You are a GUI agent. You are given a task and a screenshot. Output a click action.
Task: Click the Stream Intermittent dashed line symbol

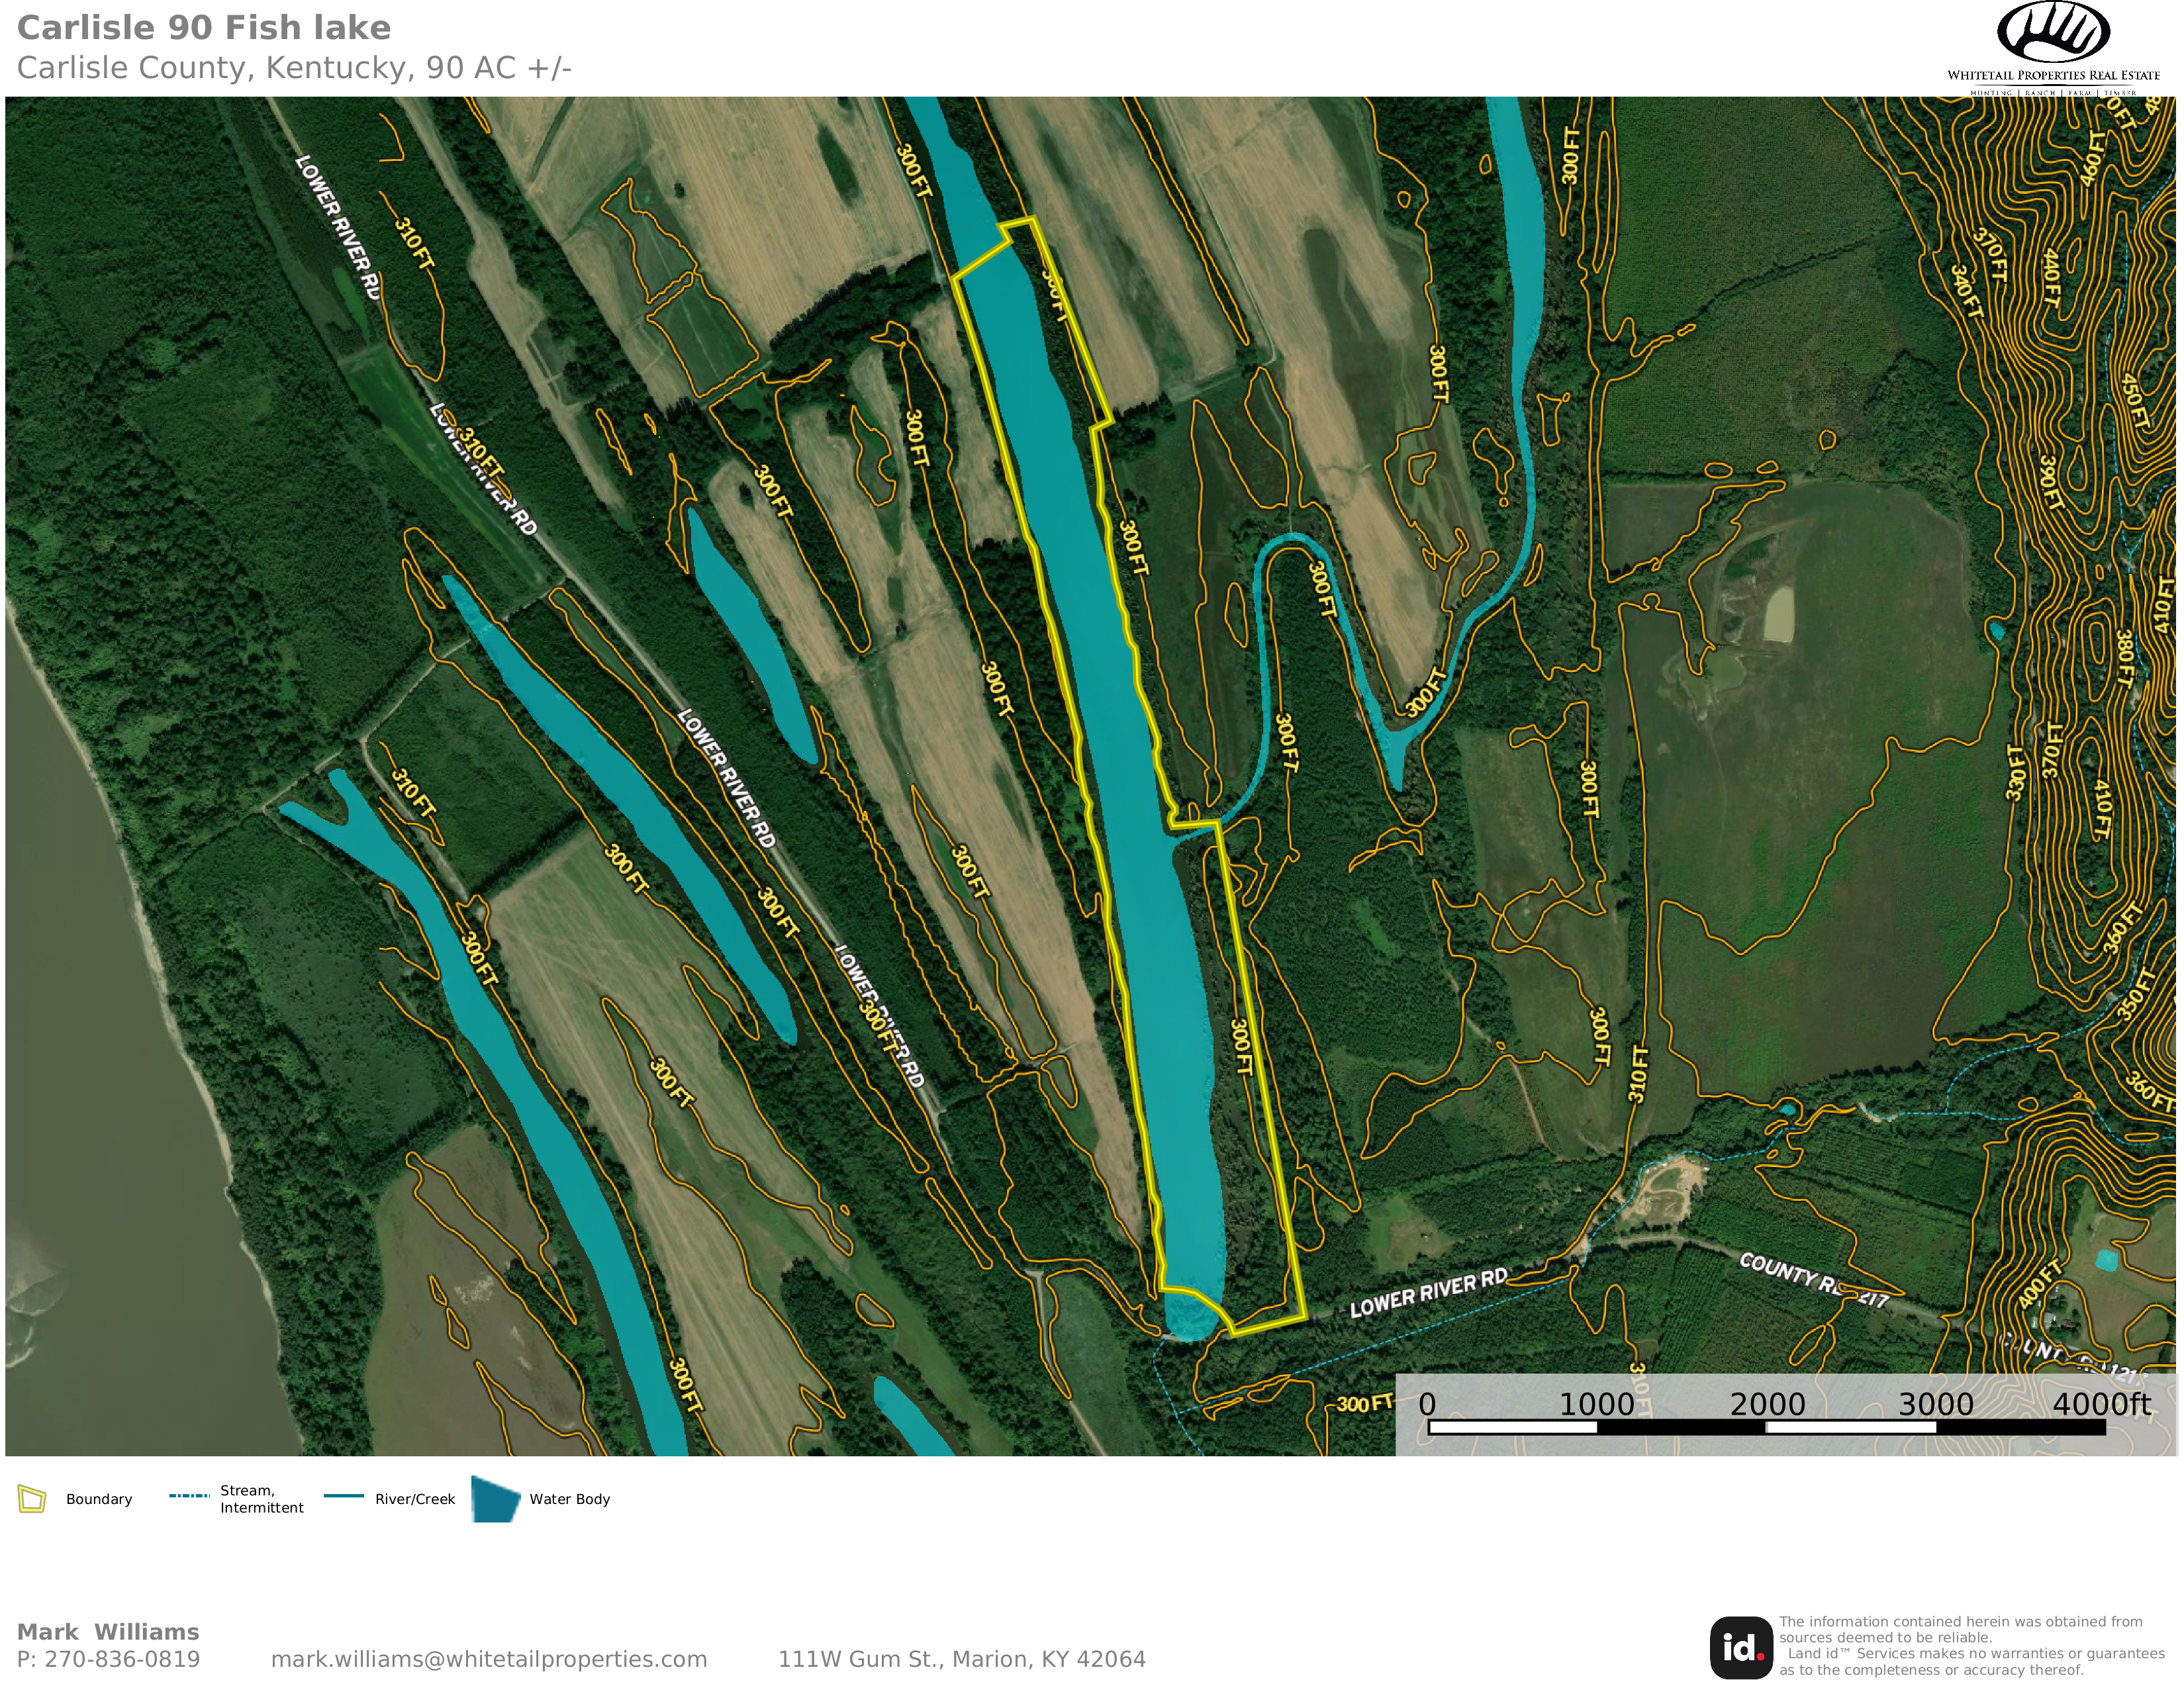coord(189,1496)
